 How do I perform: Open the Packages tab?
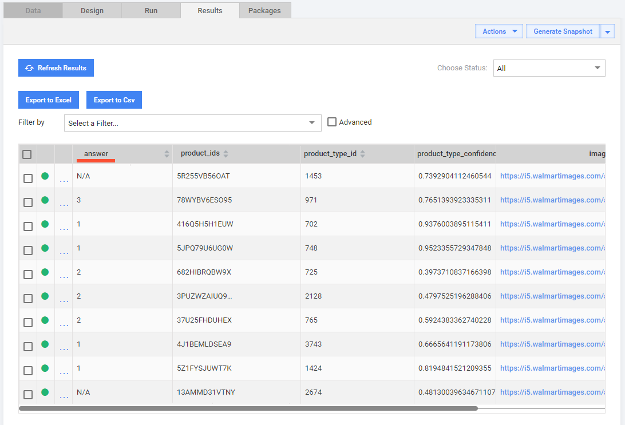264,11
